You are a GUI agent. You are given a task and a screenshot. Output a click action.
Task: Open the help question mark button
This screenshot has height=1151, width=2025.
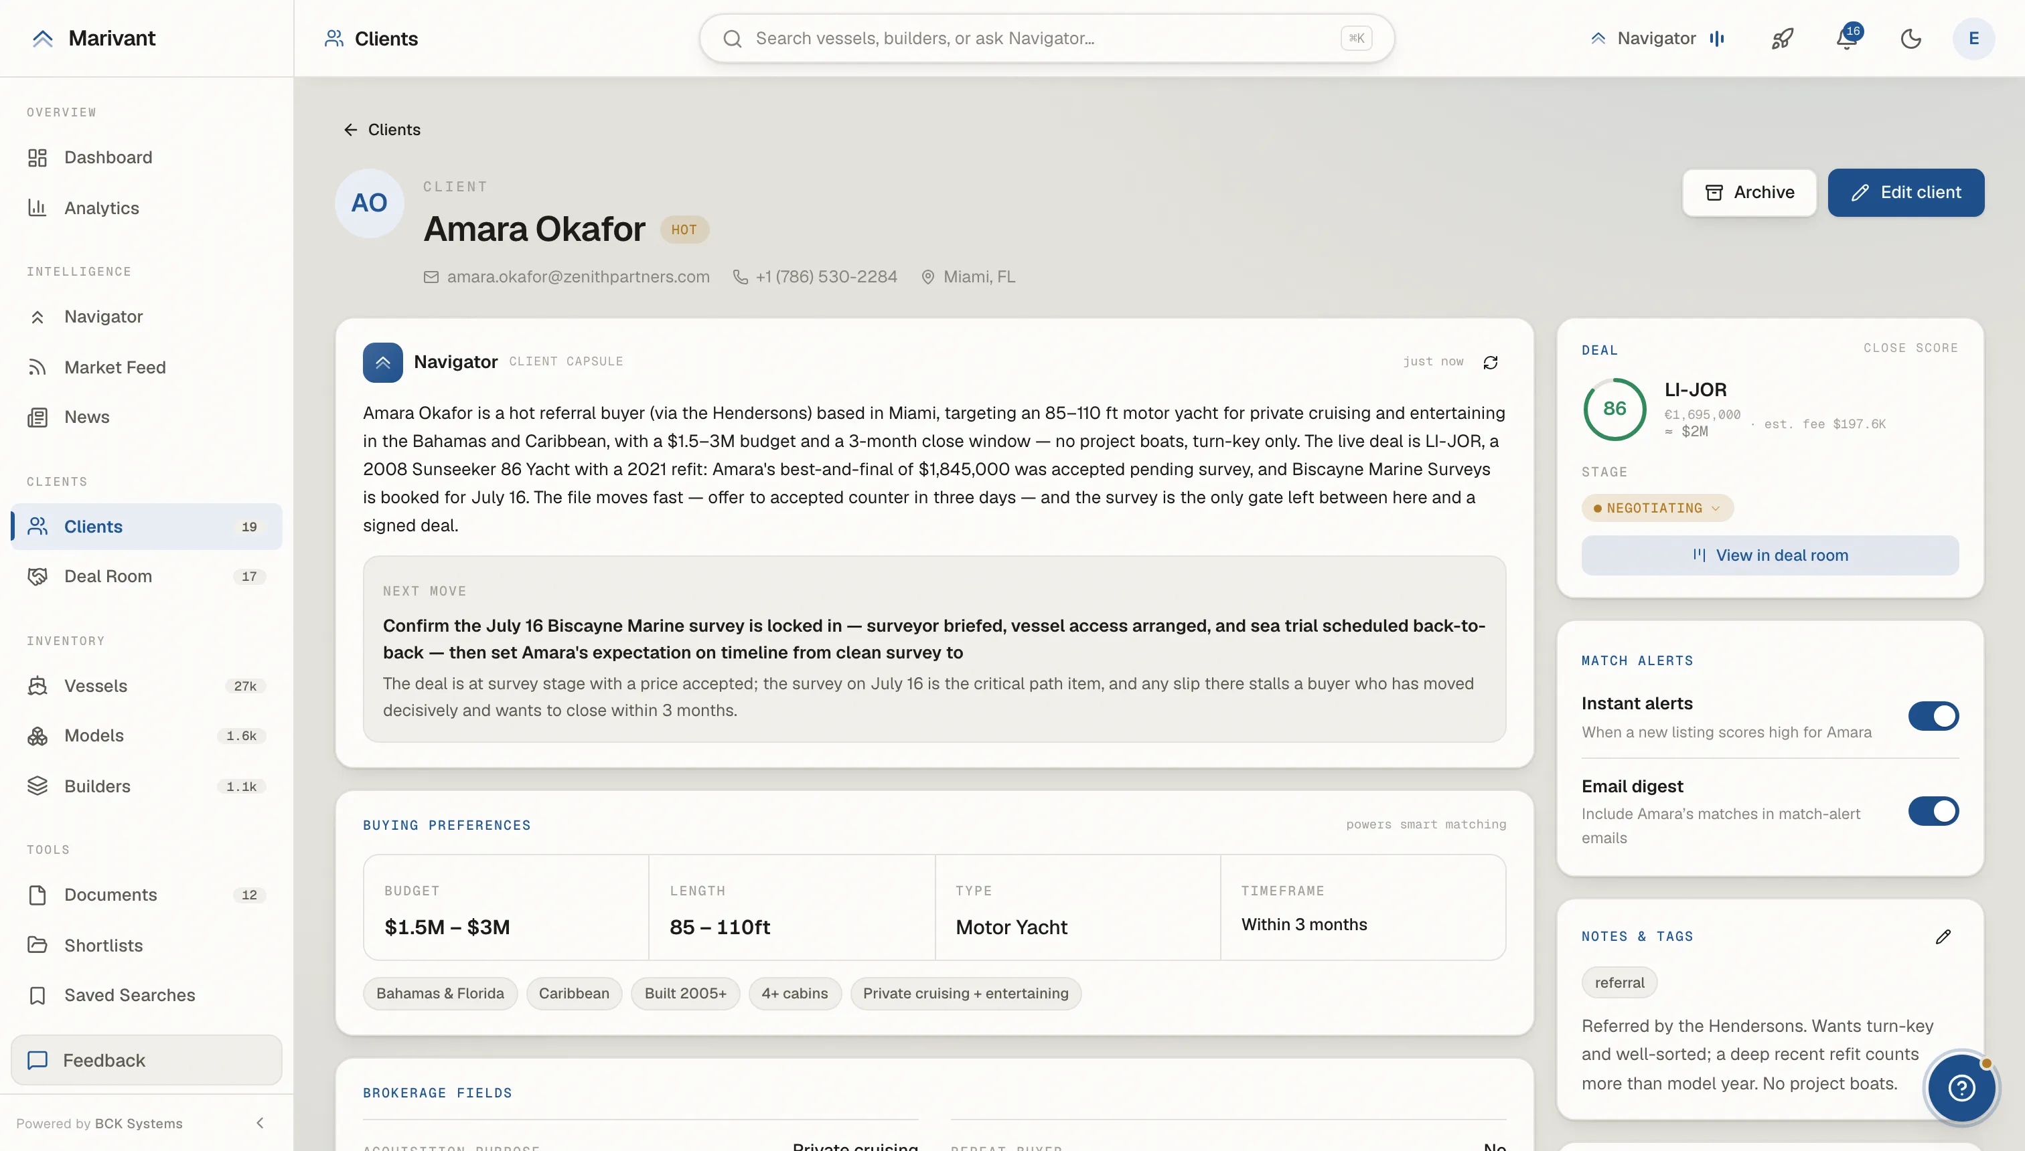point(1961,1089)
